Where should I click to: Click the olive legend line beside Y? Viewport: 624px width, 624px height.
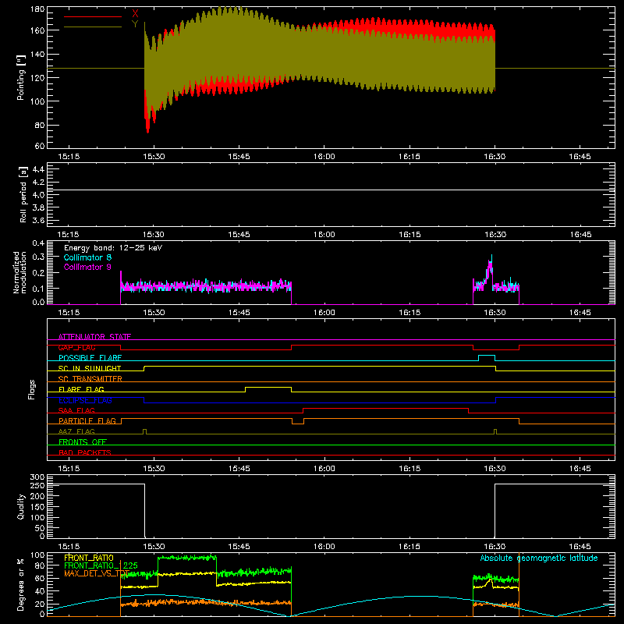tap(93, 27)
